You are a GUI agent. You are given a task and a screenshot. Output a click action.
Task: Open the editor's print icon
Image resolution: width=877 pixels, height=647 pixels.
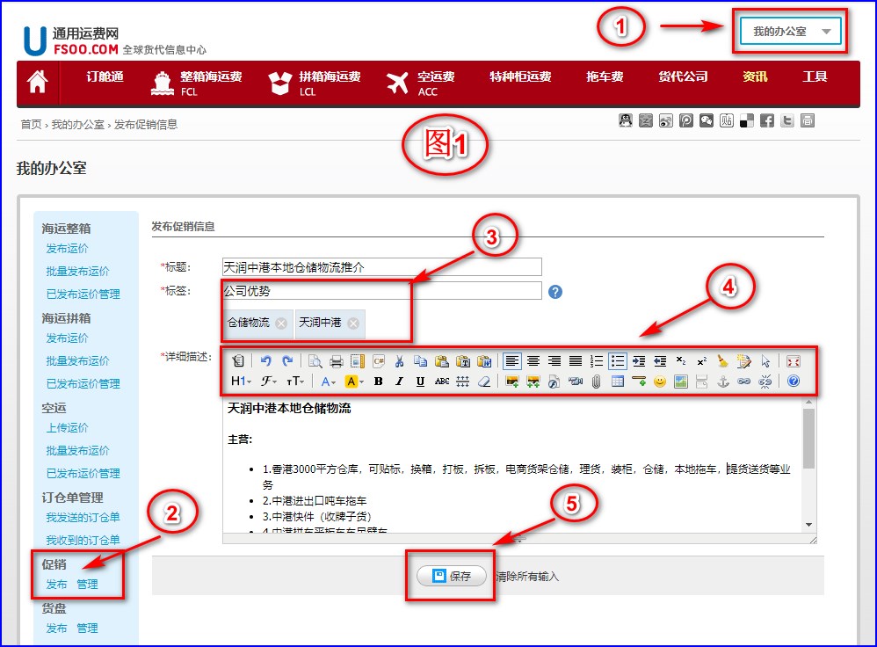[x=335, y=360]
